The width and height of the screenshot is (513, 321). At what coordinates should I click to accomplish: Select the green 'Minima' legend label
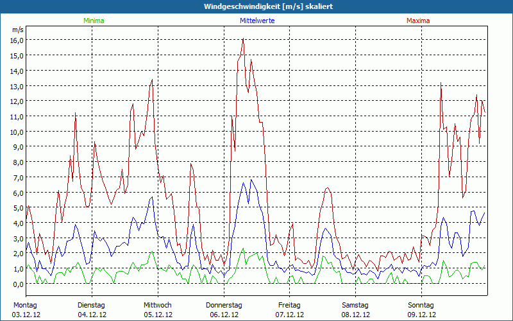[94, 21]
